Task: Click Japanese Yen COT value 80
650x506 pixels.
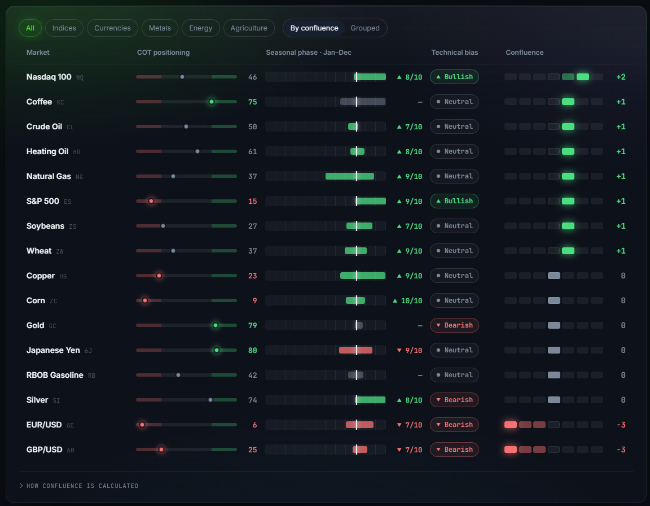Action: (252, 351)
